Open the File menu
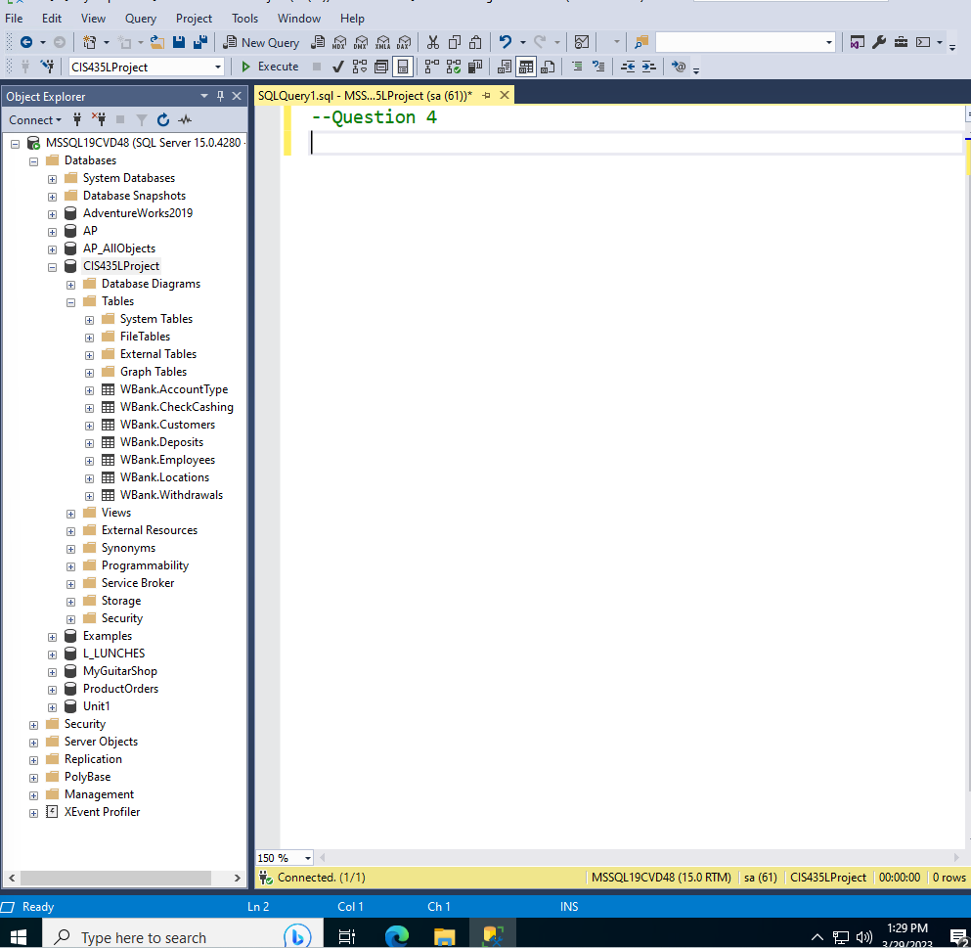Viewport: 971px width, 948px height. click(14, 18)
